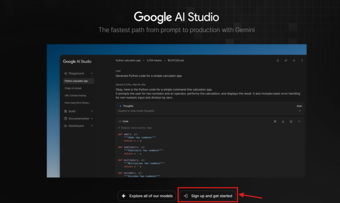Click the def add(x, y): code line
340x203 pixels.
click(128, 134)
